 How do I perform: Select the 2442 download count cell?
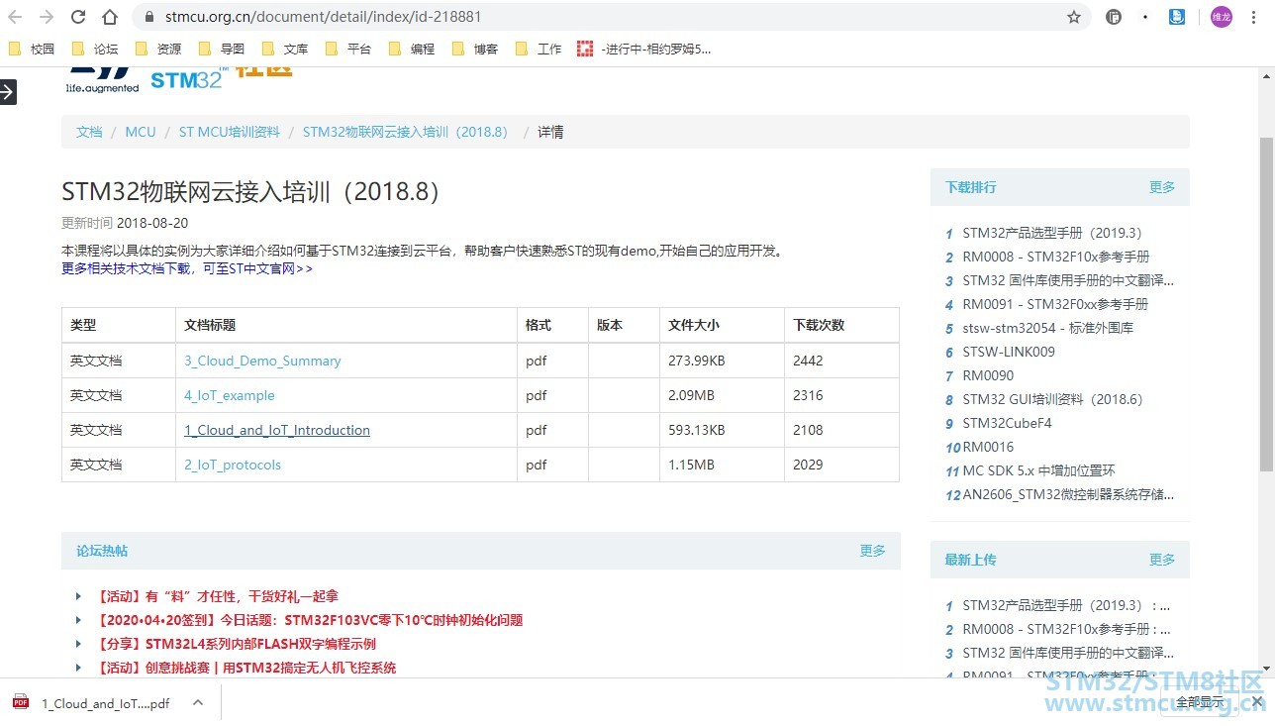point(841,361)
